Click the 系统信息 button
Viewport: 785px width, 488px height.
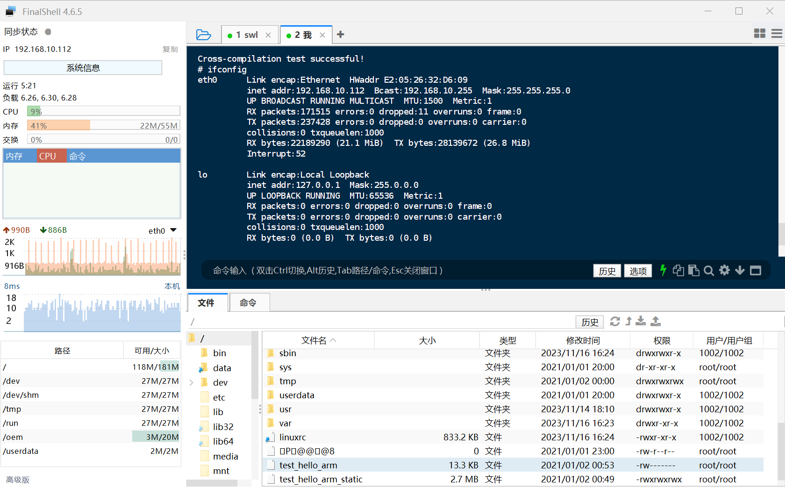[x=83, y=68]
